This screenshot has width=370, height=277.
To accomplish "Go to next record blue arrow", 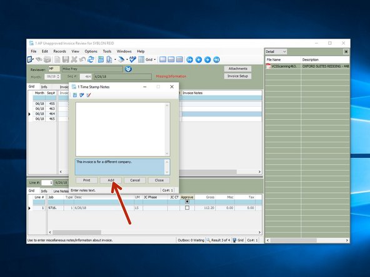I will (207, 60).
